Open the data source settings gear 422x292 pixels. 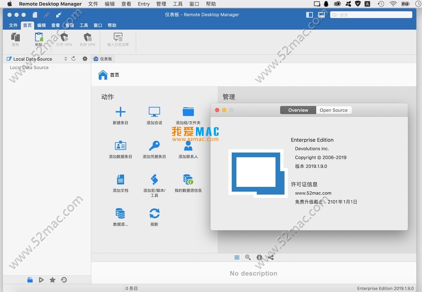point(85,59)
